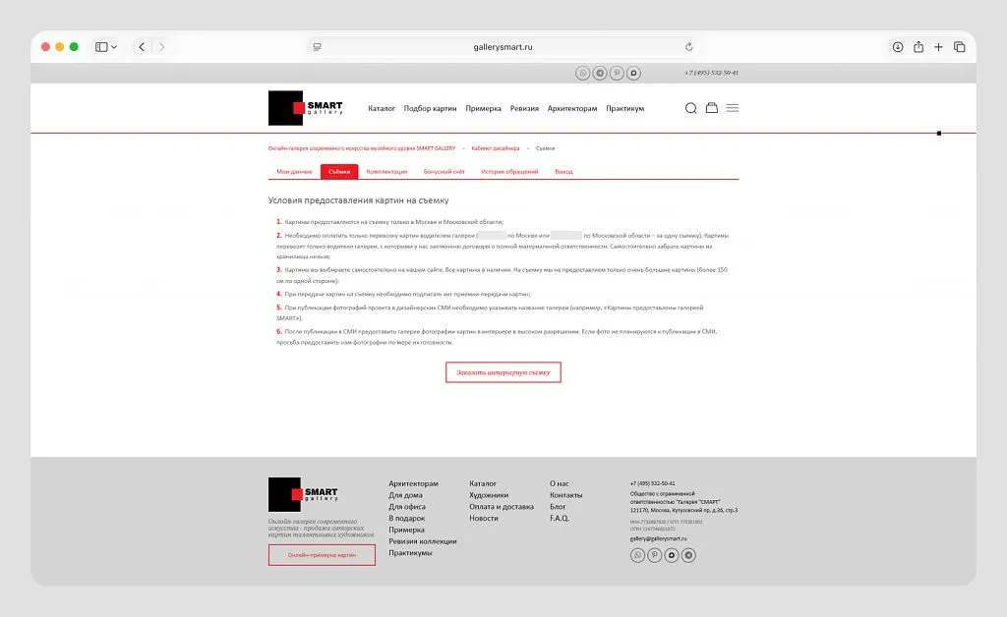
Task: Open the Практикум menu item
Action: pyautogui.click(x=624, y=108)
